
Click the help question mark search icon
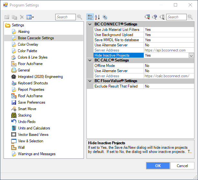click(x=155, y=17)
